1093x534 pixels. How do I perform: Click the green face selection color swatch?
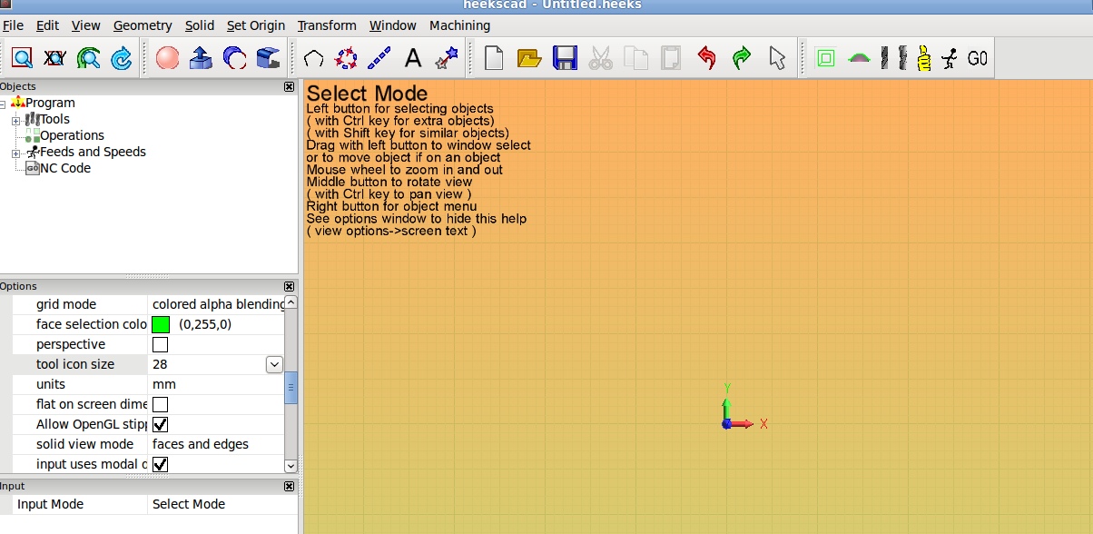pyautogui.click(x=161, y=324)
